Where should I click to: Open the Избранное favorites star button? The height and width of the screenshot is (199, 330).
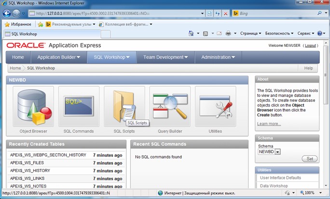tap(18, 24)
